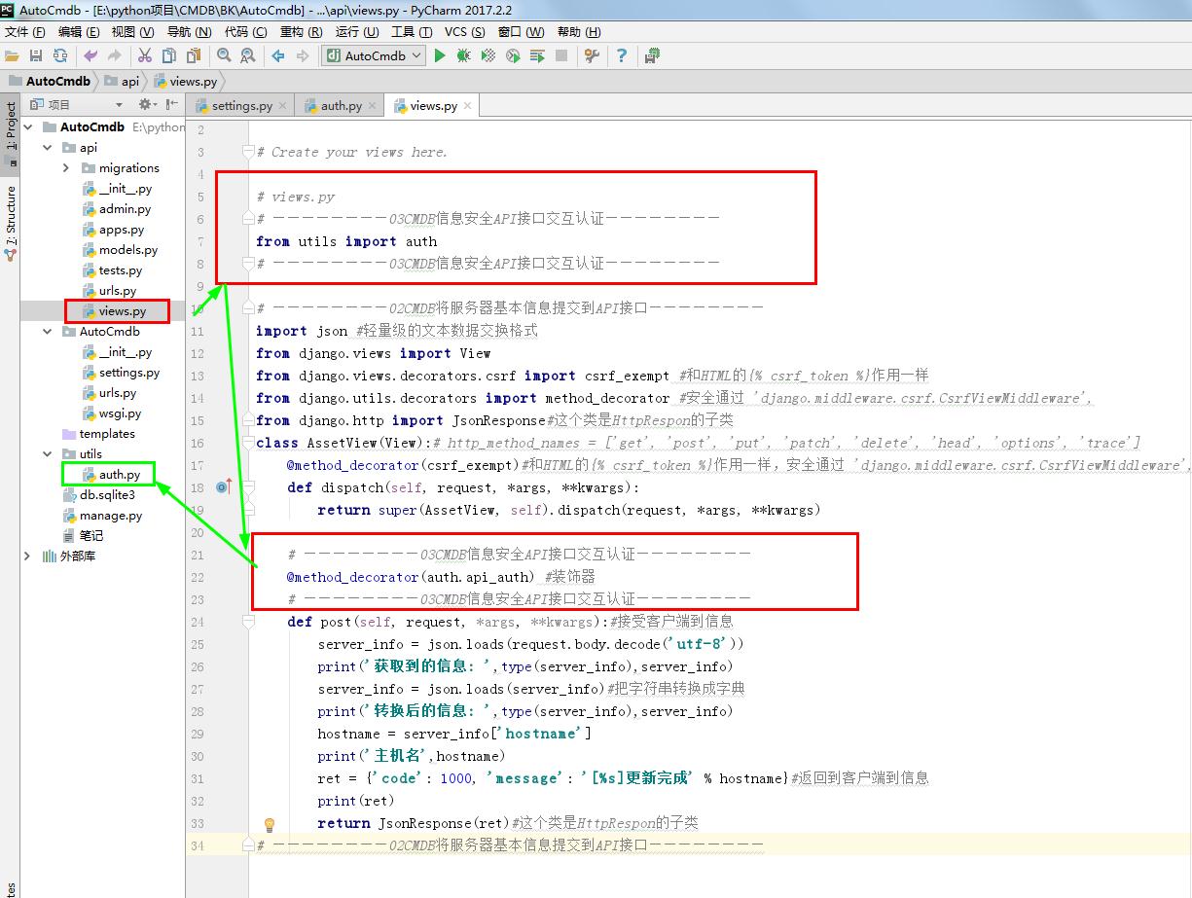Screen dimensions: 1192x898
Task: Click the Redo arrow icon
Action: click(x=115, y=55)
